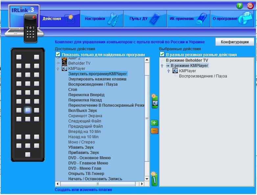257x195 pixels.
Task: Select DVD - Основное Меню action
Action: point(89,158)
